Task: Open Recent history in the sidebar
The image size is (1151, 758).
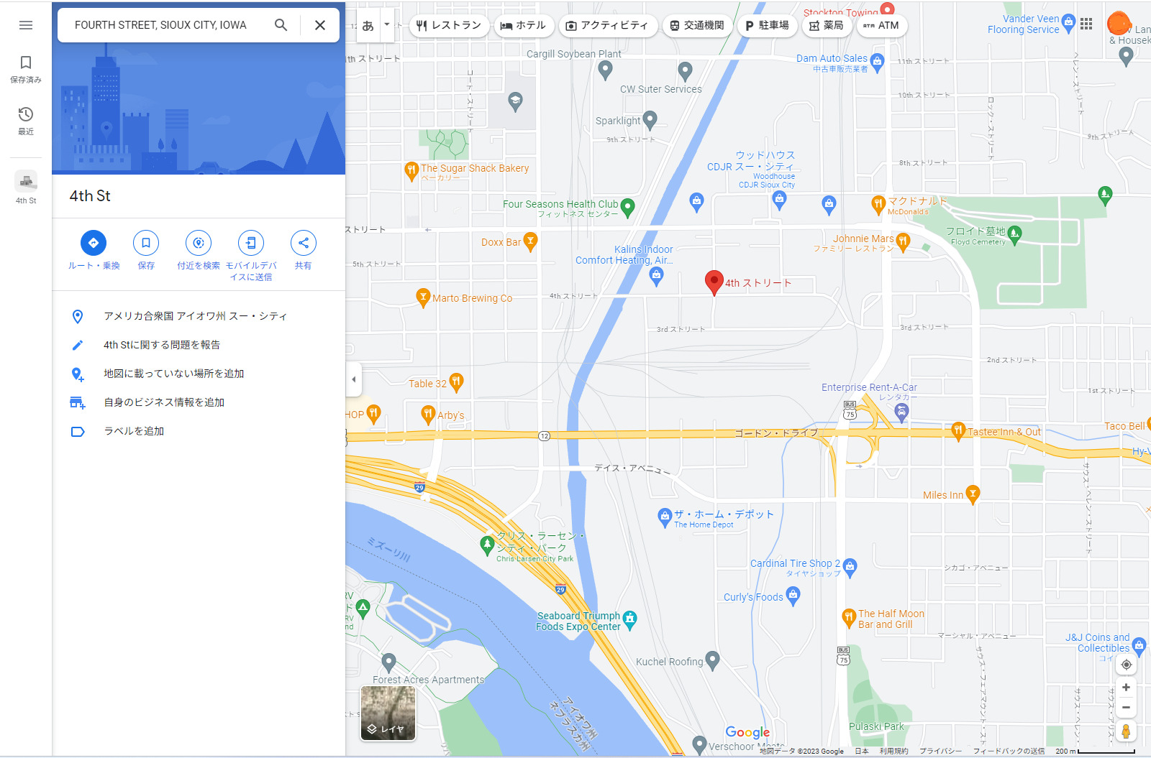Action: pyautogui.click(x=26, y=121)
